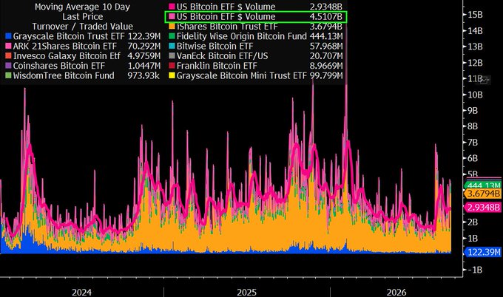Click the 'ARK 21Shares Bitcoin ETF' legend name
The height and width of the screenshot is (297, 503).
click(x=65, y=46)
